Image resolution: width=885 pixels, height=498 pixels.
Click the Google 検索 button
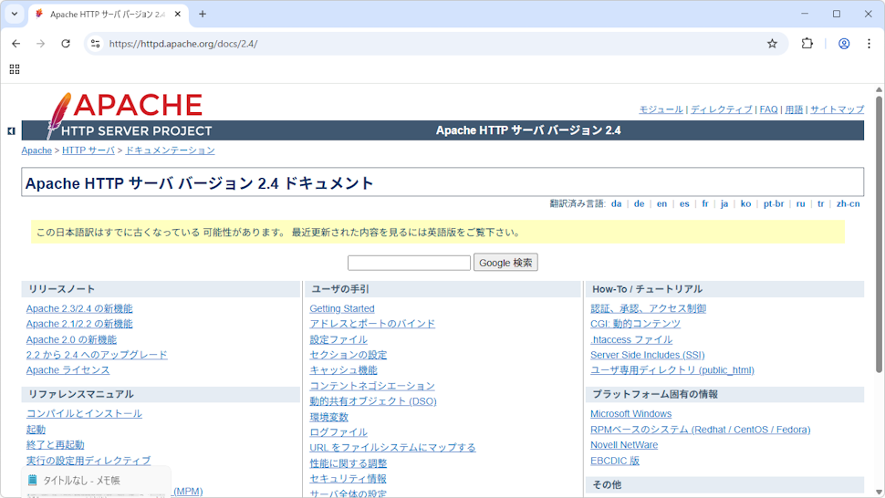(x=505, y=263)
